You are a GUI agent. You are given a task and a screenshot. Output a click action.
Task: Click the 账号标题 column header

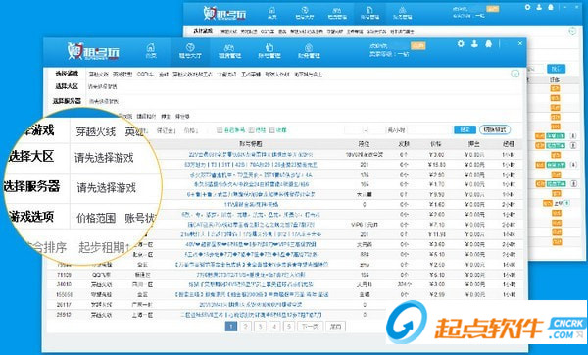[251, 144]
